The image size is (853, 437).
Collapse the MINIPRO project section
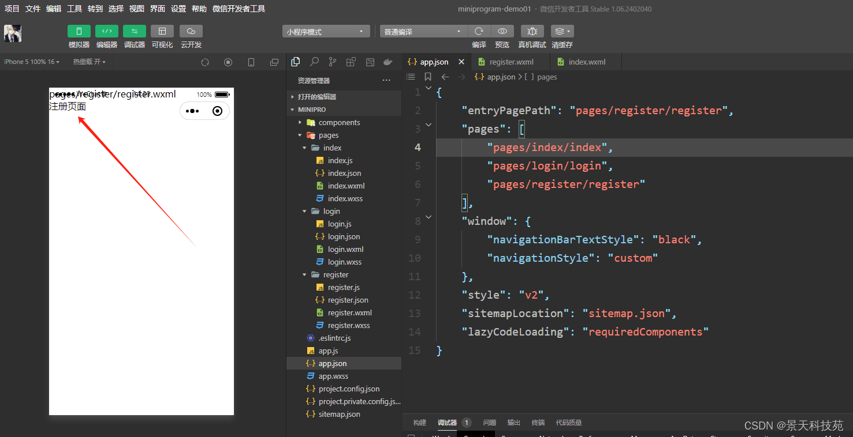point(344,110)
